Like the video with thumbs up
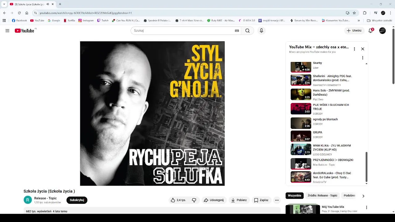 tap(178, 200)
